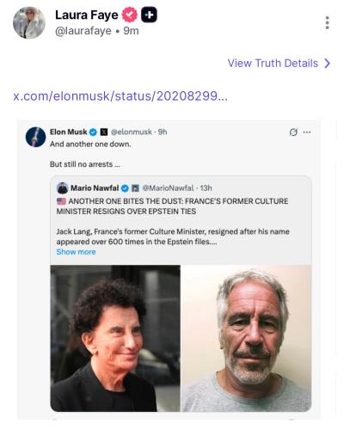The width and height of the screenshot is (350, 430).
Task: Click affiliate badge next to Mario Nawfal
Action: click(x=135, y=188)
